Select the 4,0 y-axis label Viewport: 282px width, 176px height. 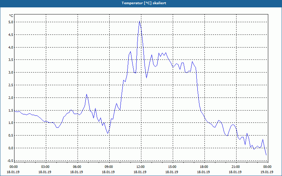[11, 47]
